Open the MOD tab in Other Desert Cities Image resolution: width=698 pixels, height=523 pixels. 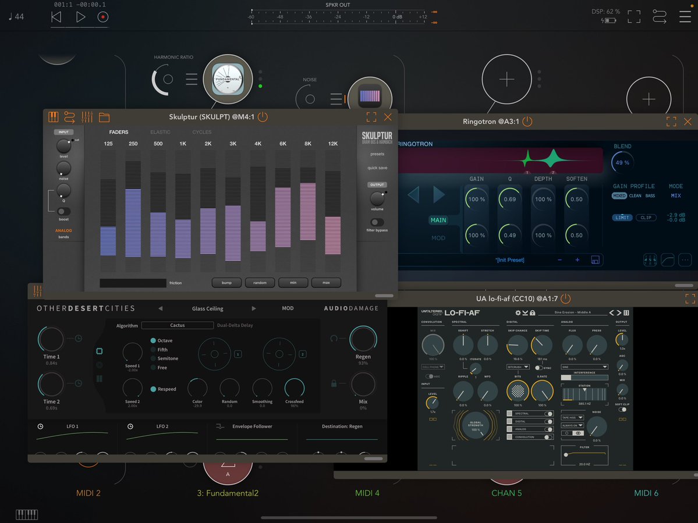point(288,308)
